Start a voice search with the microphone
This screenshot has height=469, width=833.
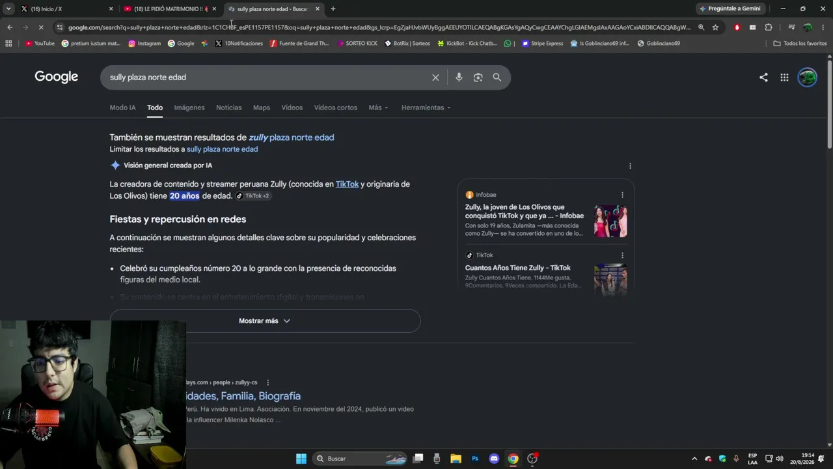[459, 78]
